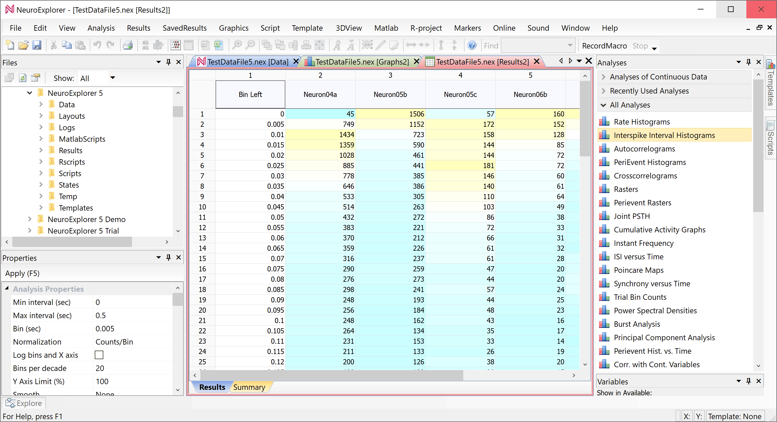Select the Neuron05b column header
Screen dimensions: 777x422
pos(390,94)
